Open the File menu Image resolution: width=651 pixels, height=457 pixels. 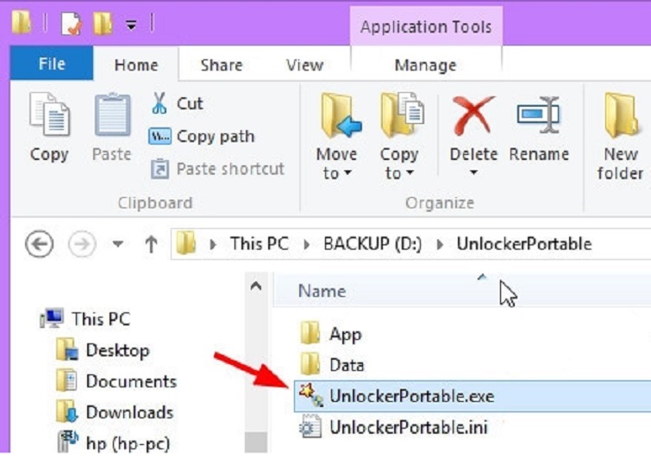click(x=51, y=65)
